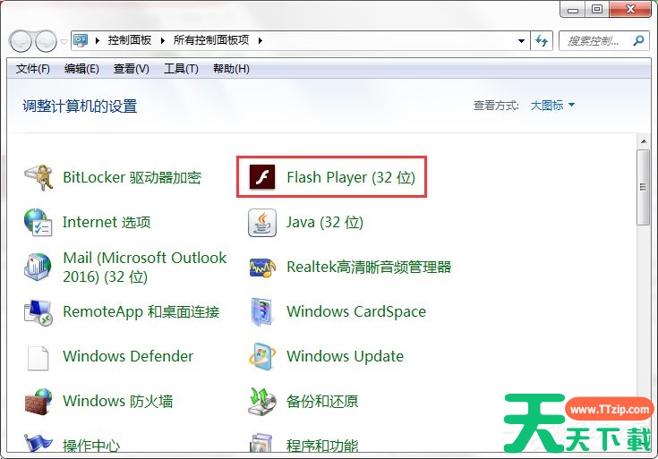Open Java (32 位) link
Image resolution: width=658 pixels, height=459 pixels.
click(325, 222)
